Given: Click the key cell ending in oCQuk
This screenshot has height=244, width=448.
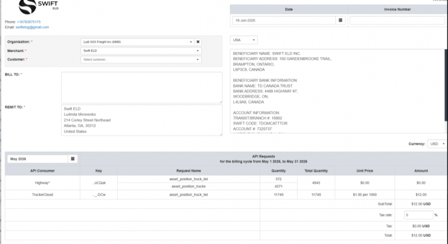Looking at the screenshot, I should click(99, 183).
